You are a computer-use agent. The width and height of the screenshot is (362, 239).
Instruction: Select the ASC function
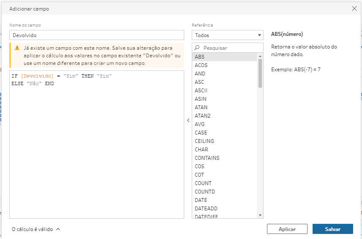coord(224,82)
